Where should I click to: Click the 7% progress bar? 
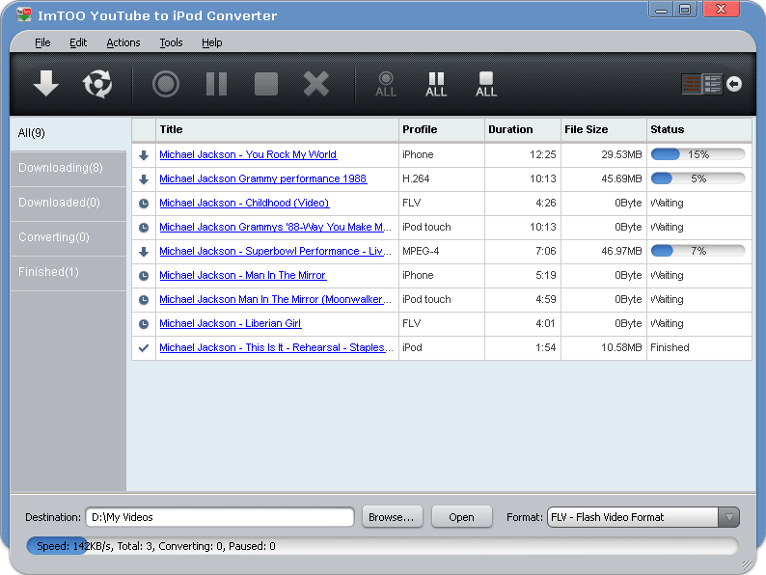point(698,251)
